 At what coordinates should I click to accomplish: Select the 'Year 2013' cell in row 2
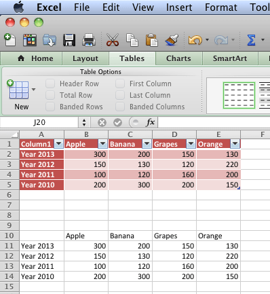pyautogui.click(x=41, y=154)
